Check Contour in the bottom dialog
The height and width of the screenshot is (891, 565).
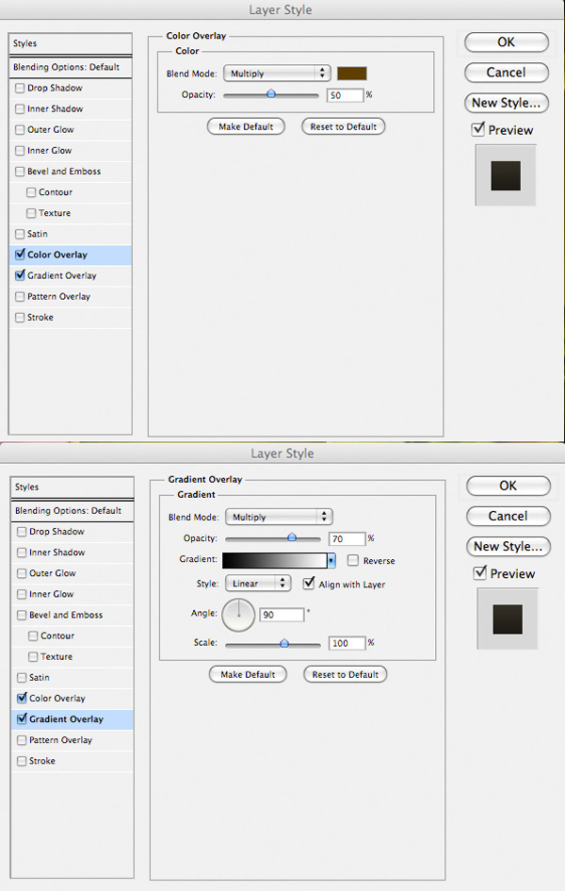click(33, 635)
